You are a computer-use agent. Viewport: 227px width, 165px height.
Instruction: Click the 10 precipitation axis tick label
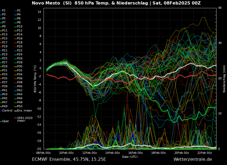220,113
